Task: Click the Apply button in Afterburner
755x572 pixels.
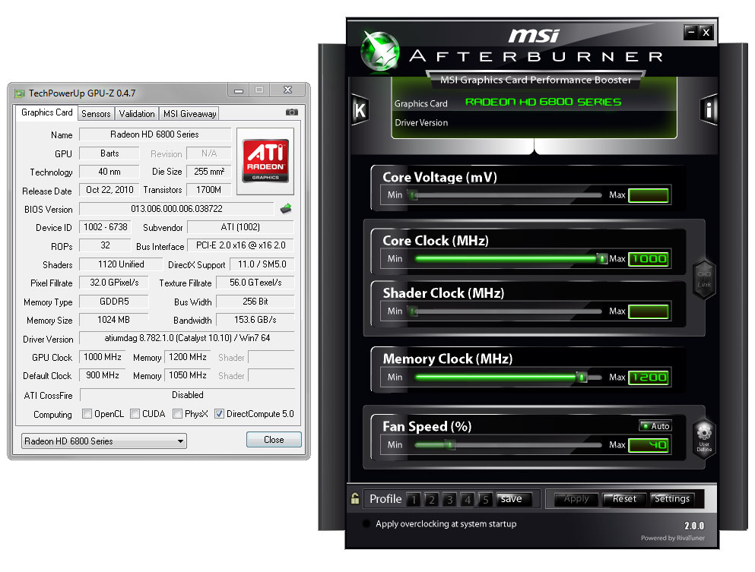Action: (x=576, y=499)
